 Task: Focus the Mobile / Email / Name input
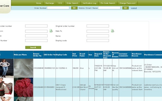(x=109, y=8)
